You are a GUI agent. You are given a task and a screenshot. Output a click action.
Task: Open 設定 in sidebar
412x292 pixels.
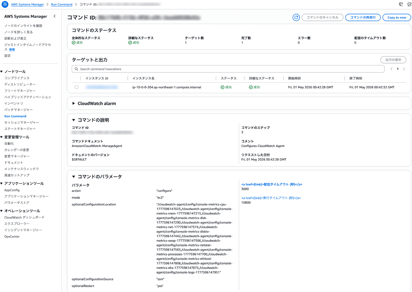tap(7, 56)
